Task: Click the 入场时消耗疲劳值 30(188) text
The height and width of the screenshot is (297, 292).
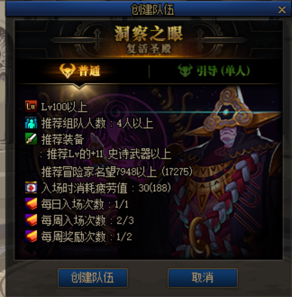Action: point(106,188)
